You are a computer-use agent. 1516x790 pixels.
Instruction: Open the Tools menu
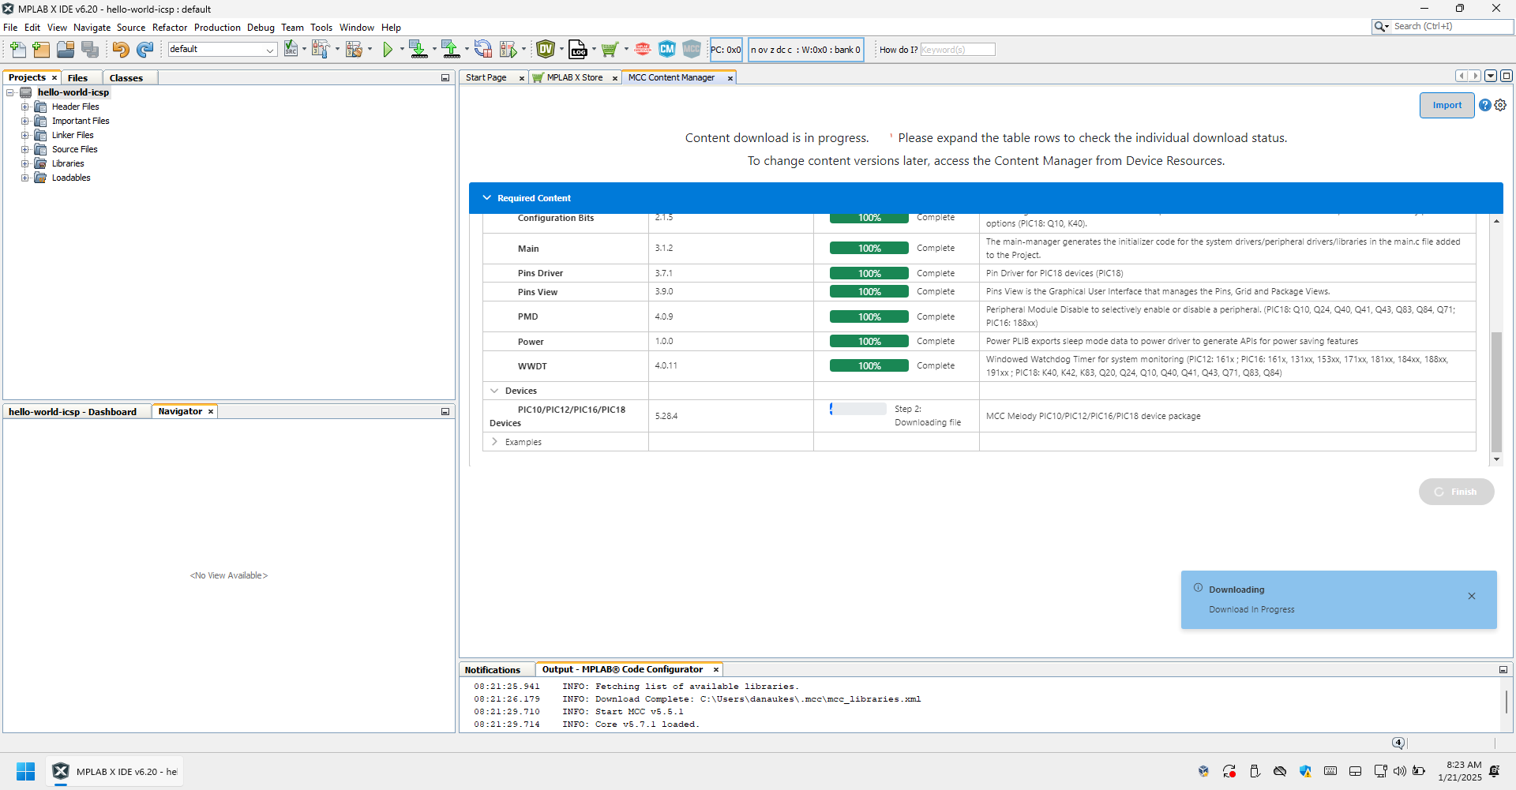coord(321,28)
